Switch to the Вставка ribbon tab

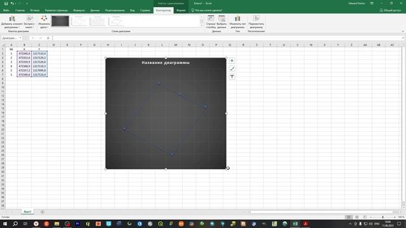click(x=35, y=10)
